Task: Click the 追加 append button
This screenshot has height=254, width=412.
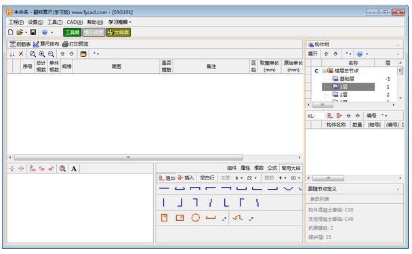Action: click(167, 178)
